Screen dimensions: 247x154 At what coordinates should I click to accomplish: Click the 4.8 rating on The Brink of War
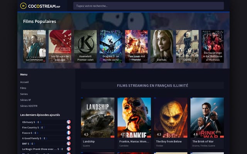(196, 134)
